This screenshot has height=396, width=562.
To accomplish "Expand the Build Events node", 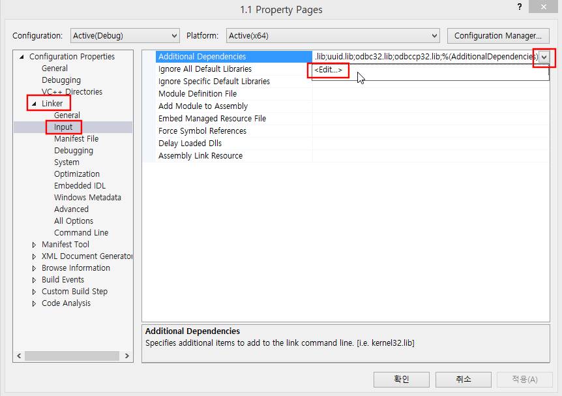I will 35,280.
